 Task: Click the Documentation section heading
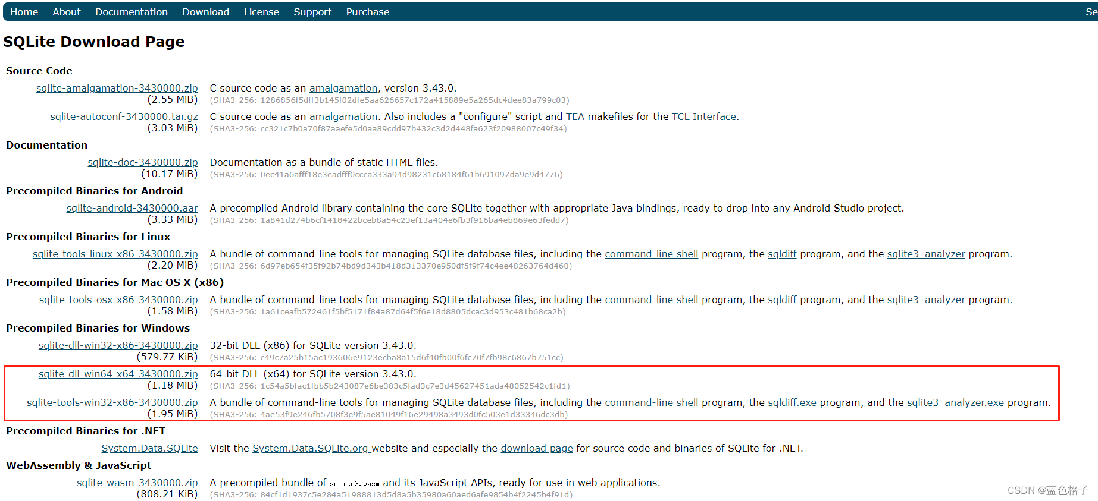47,145
